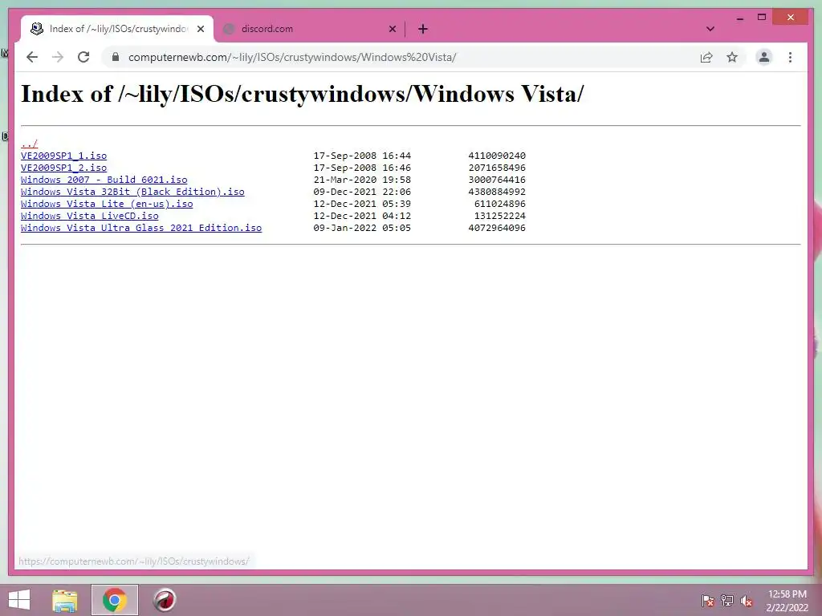Expand the tab search chevron
The image size is (822, 616).
coord(710,29)
